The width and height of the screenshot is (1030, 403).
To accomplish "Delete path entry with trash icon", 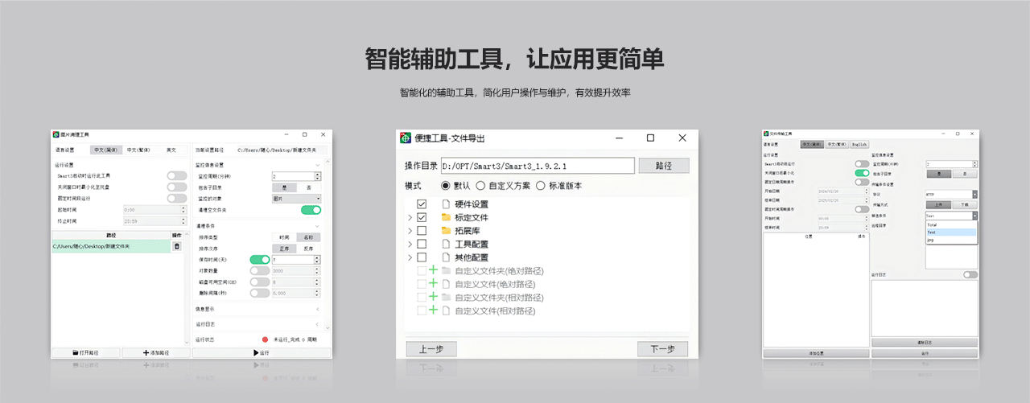I will [177, 246].
